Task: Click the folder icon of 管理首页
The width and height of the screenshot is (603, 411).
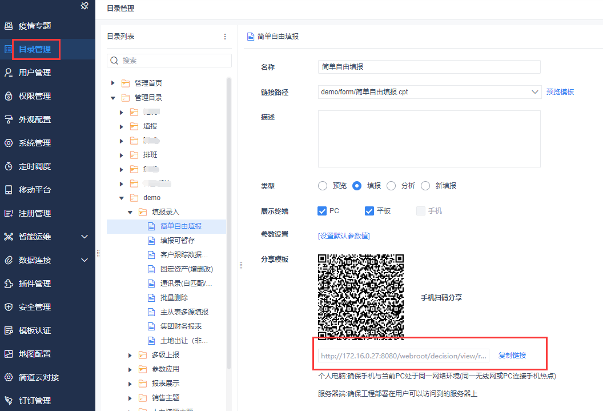Action: tap(126, 83)
